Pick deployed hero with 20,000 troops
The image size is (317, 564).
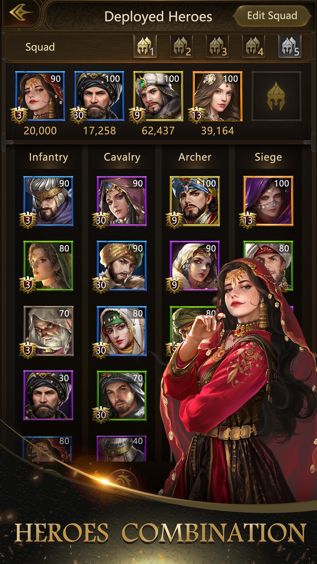pyautogui.click(x=40, y=96)
